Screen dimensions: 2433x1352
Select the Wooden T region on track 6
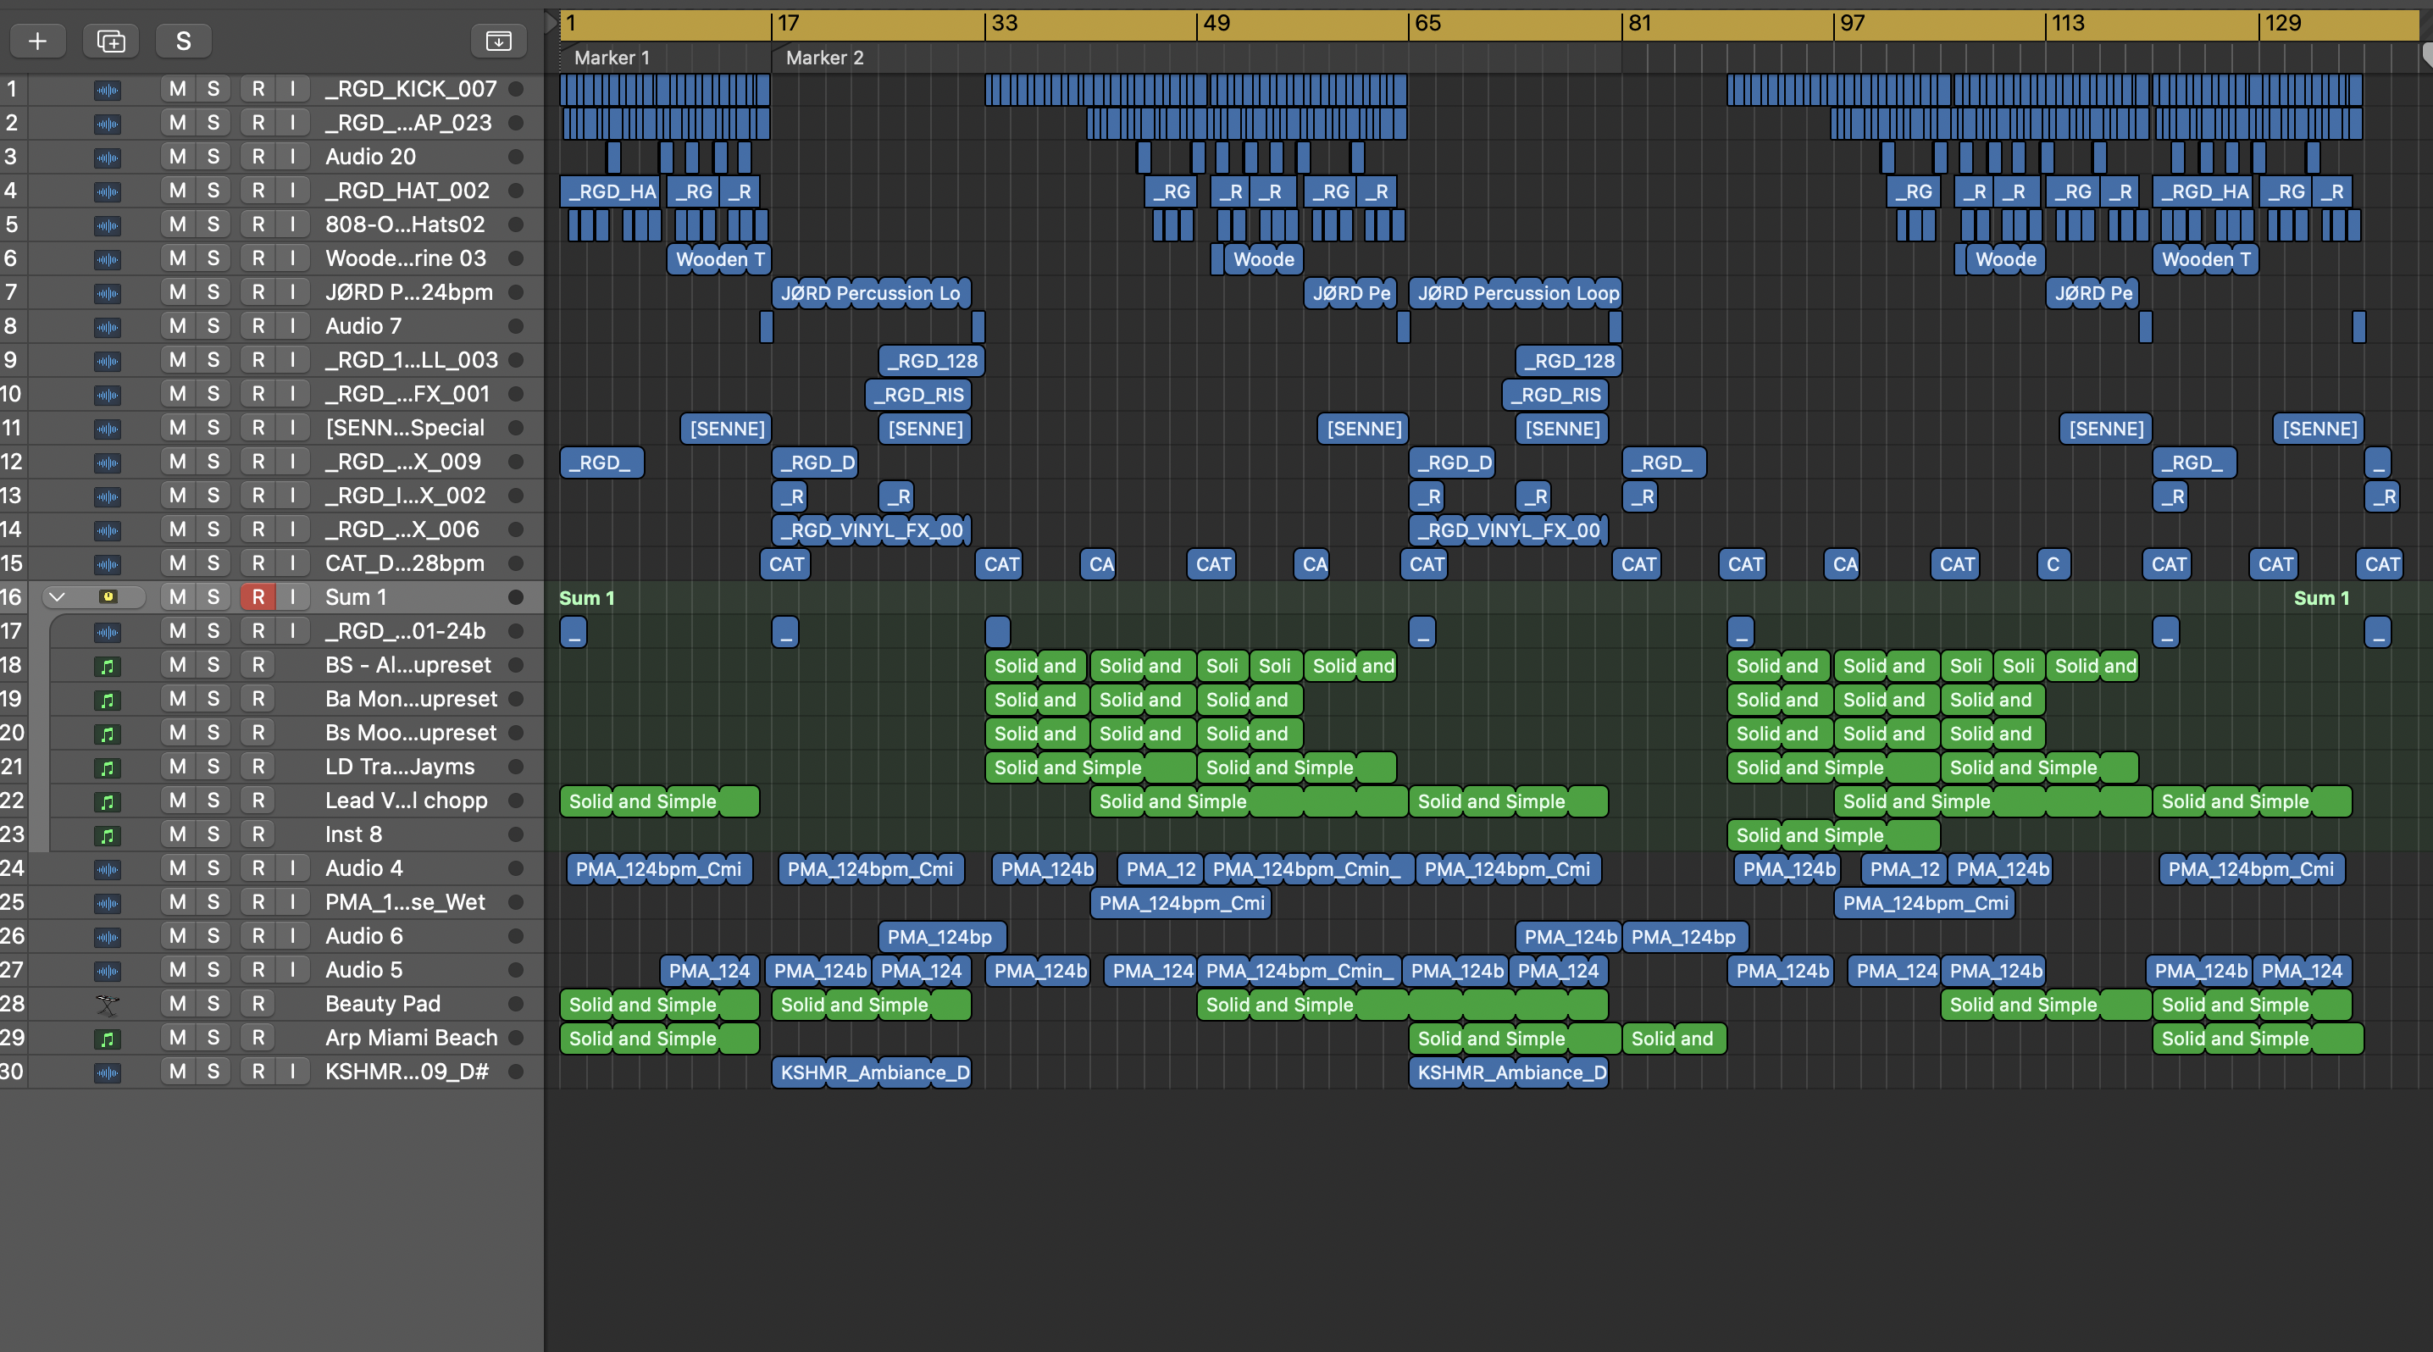(x=720, y=258)
